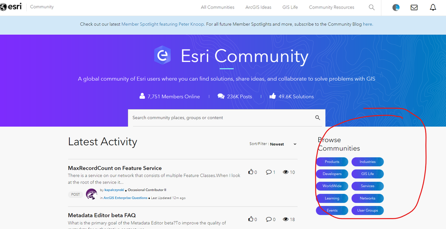This screenshot has width=446, height=229.
Task: Open Metadata Editor beta FAQ post
Action: tap(102, 215)
